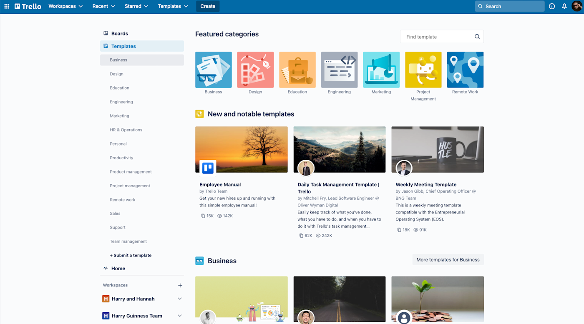Viewport: 584px width, 324px height.
Task: Open the Weekly Meeting Template title
Action: point(426,184)
